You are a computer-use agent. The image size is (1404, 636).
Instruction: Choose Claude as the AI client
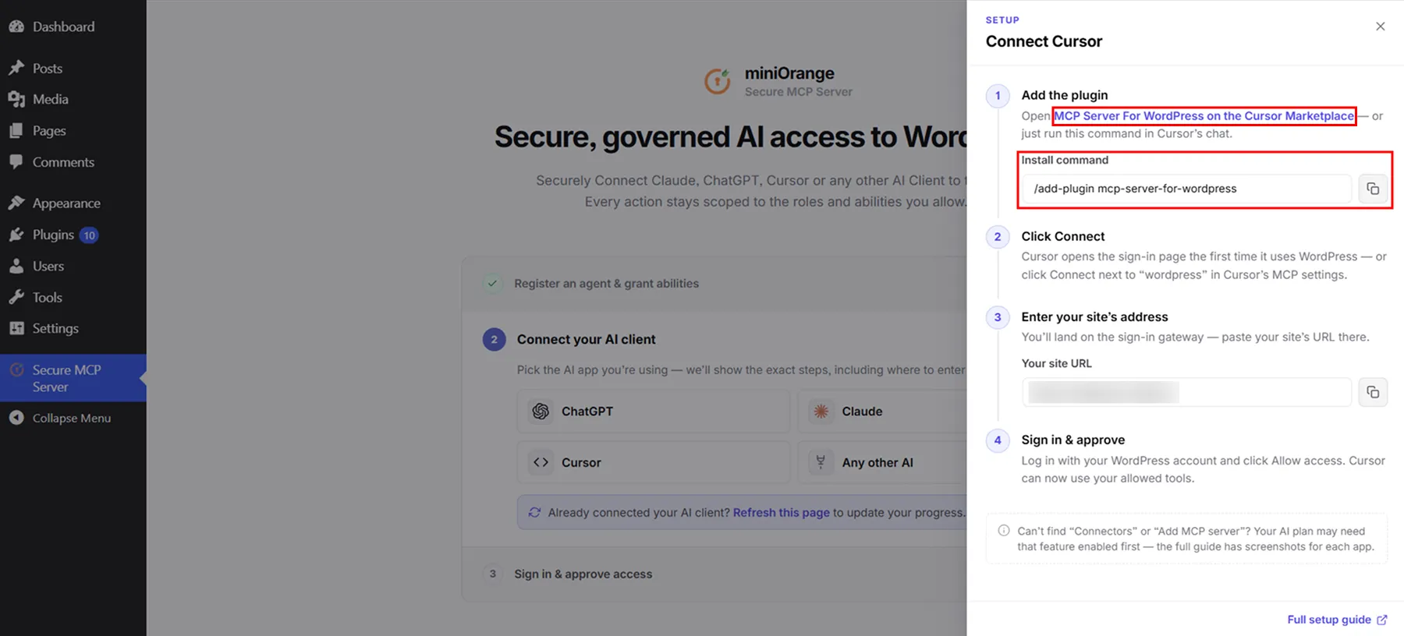882,411
